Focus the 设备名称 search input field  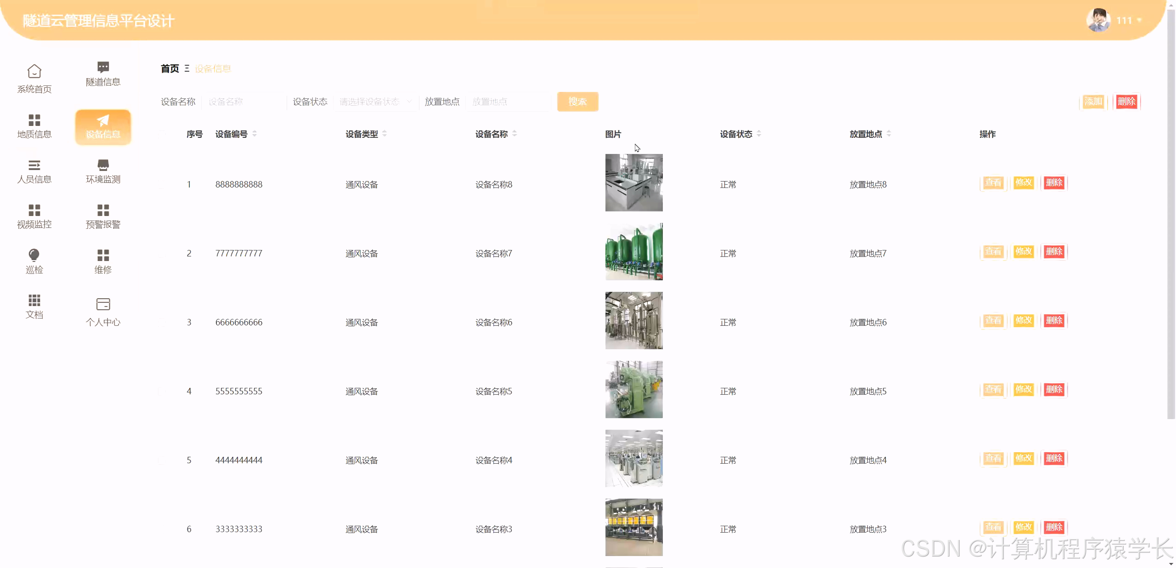244,102
